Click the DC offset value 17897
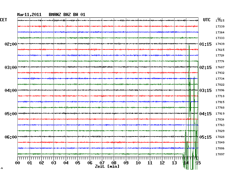Image resolution: width=226 pixels, height=172 pixels. click(220, 154)
